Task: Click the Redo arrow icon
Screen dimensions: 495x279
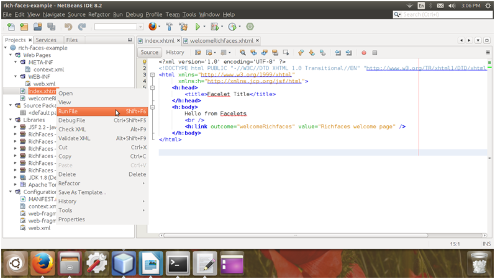Action: coord(82,27)
